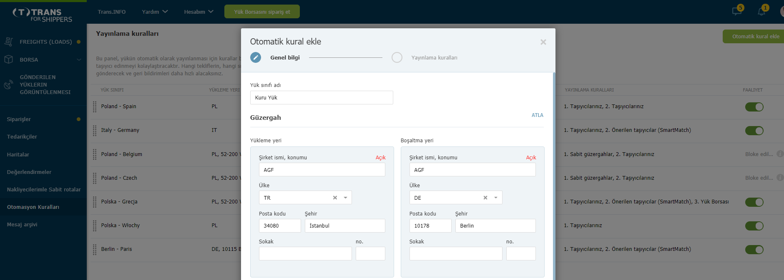Grab drag handle of Berlin - Paris row

(x=95, y=249)
